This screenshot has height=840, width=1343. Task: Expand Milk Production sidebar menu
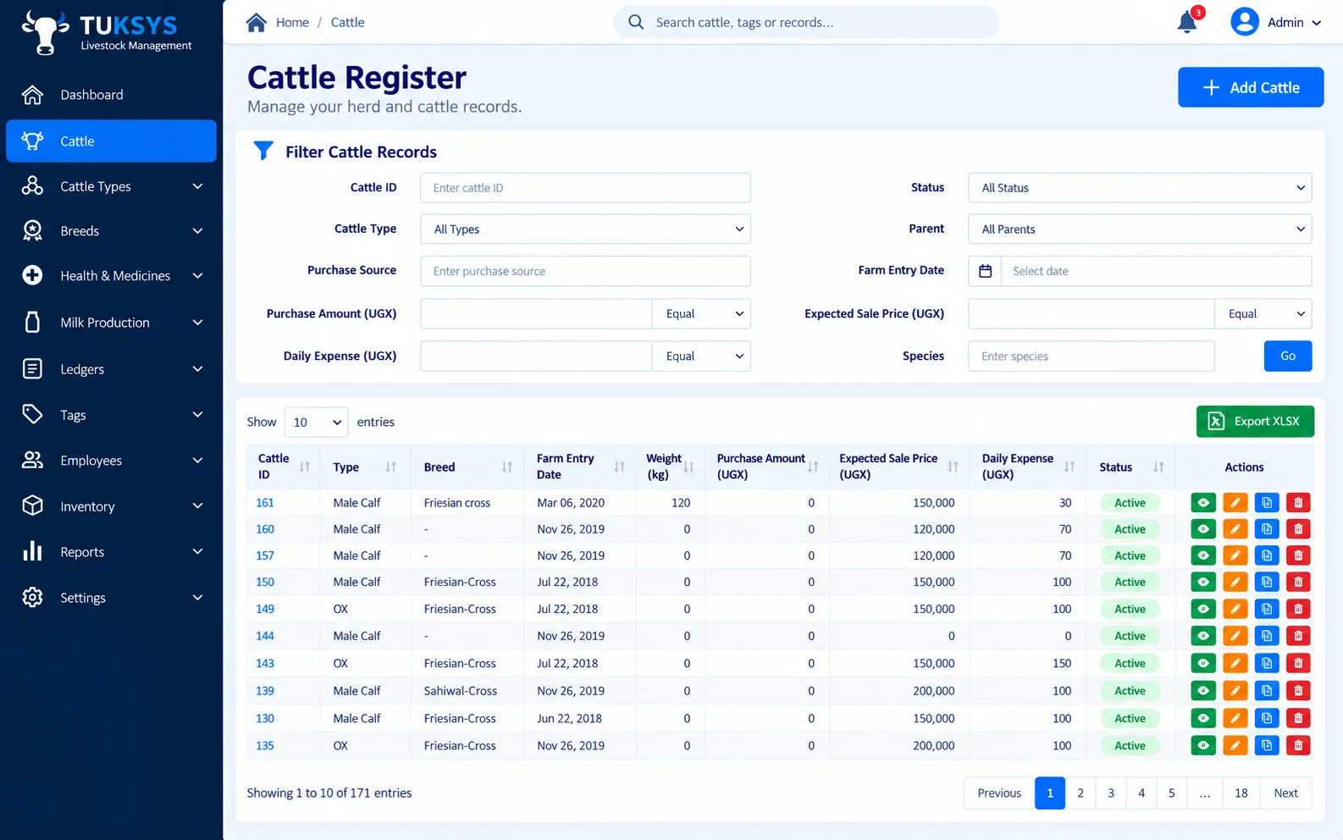[112, 323]
